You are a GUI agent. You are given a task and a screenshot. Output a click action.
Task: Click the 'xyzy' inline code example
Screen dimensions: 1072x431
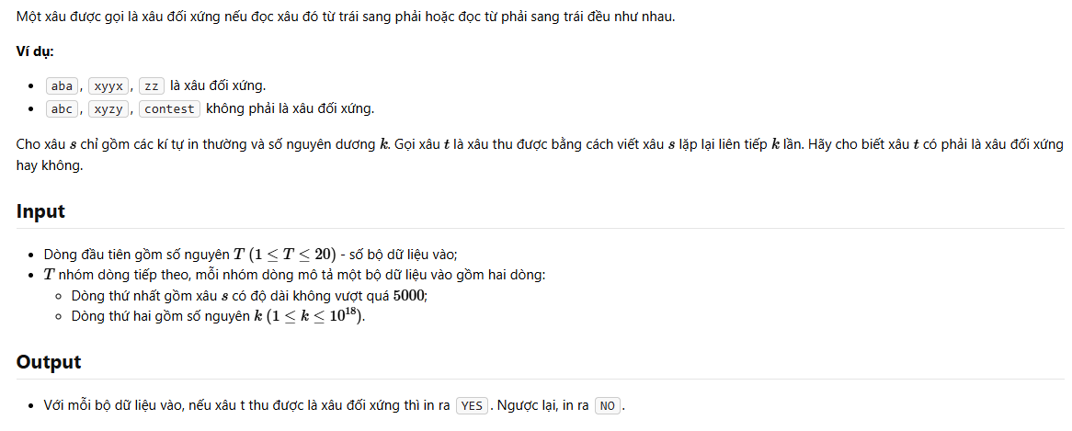tap(108, 108)
